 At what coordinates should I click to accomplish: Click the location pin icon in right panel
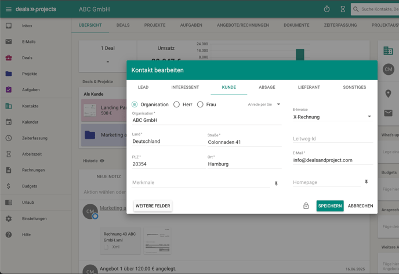388,93
